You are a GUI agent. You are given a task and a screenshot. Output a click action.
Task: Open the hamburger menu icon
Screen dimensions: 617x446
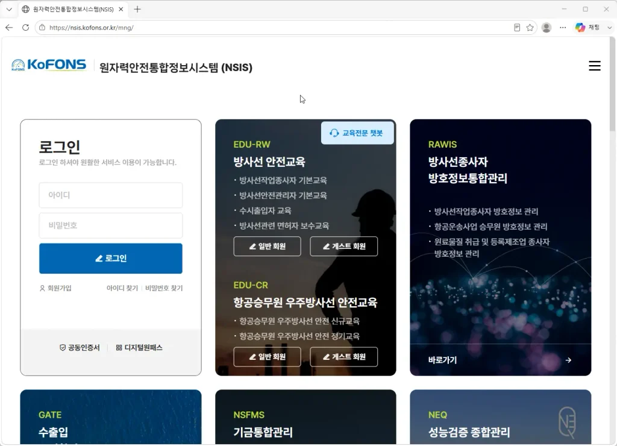[x=594, y=66]
